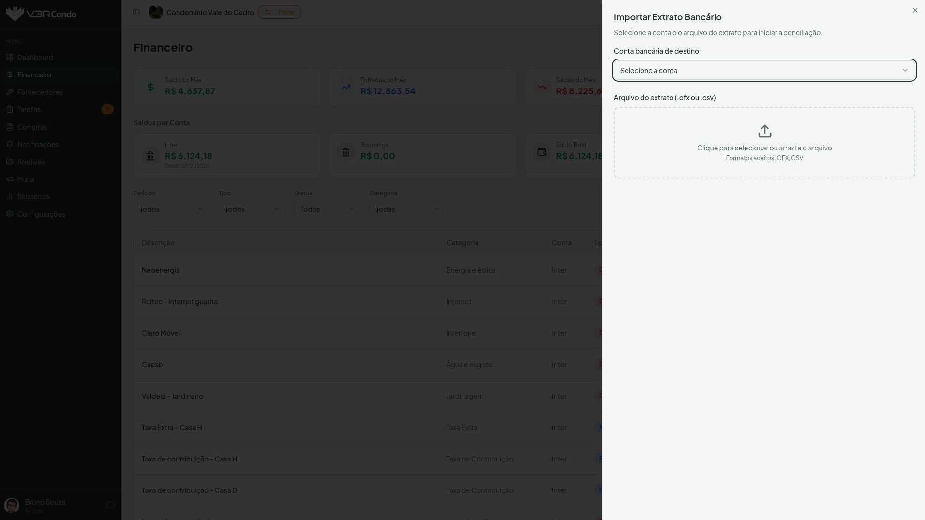This screenshot has height=520, width=925.
Task: Open Fornecedores in the sidebar menu
Action: click(x=40, y=92)
